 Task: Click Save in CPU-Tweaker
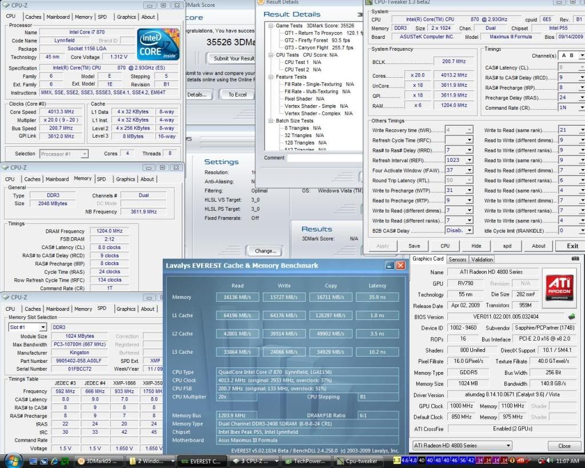point(414,246)
